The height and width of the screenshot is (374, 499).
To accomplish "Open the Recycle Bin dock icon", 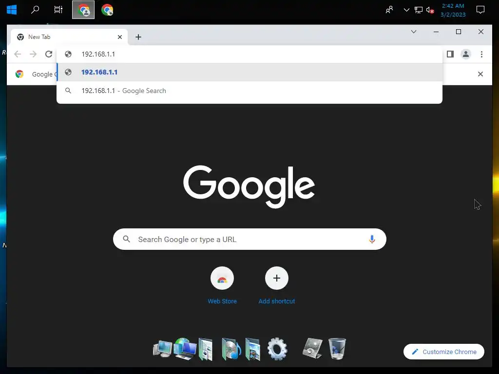I will [337, 349].
